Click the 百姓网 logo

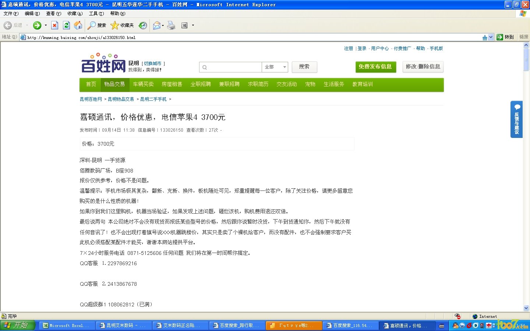pos(103,63)
